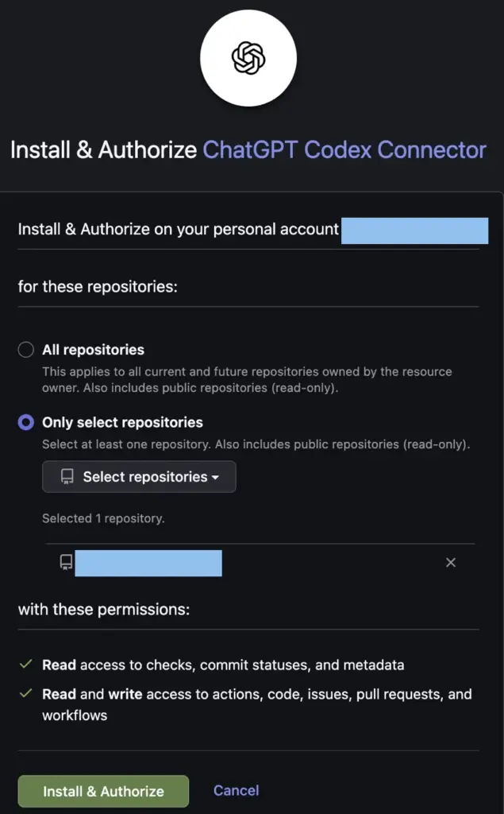Confirm with the green Install & Authorize button

coord(103,791)
